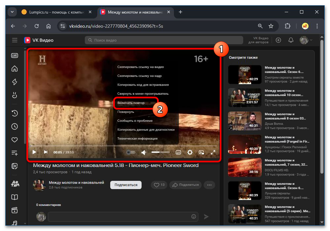Click the Поиск видео search field
Viewport: 330px width, 231px height.
coord(164,40)
